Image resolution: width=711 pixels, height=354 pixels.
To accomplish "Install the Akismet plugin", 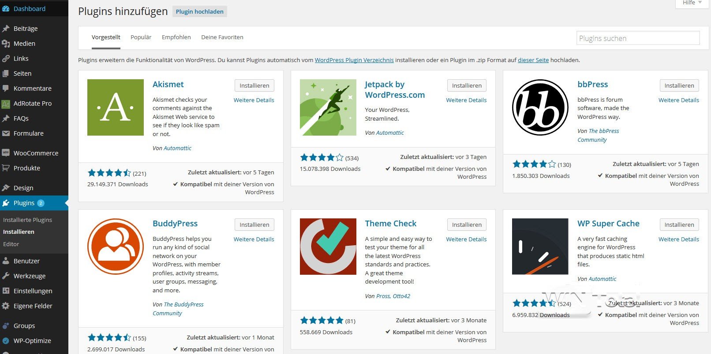I will coord(254,85).
